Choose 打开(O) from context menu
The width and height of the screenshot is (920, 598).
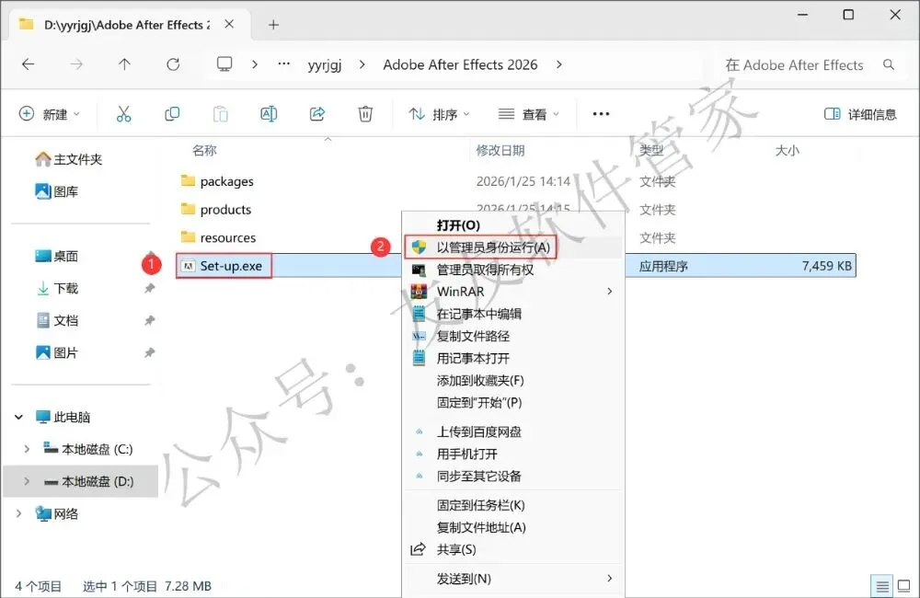coord(512,224)
